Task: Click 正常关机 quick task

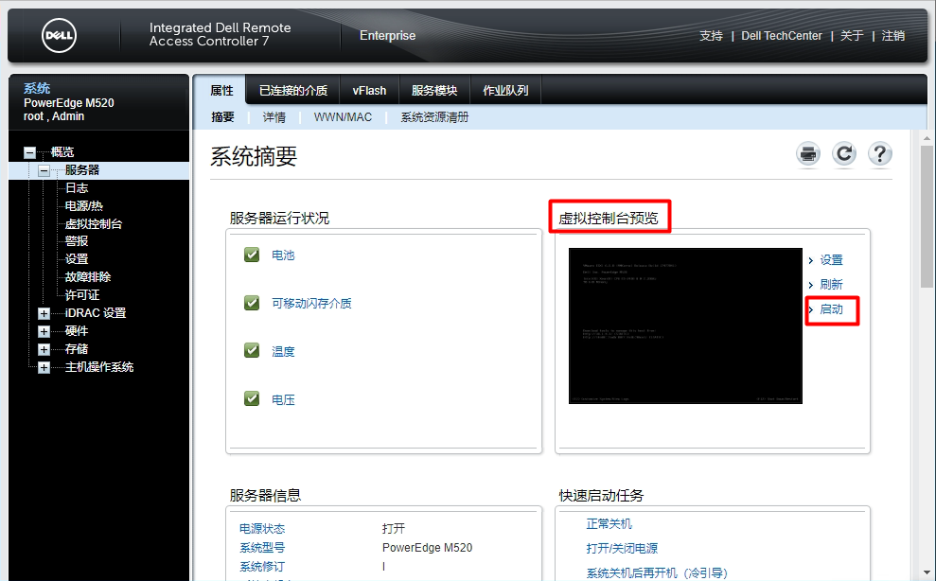Action: [609, 523]
